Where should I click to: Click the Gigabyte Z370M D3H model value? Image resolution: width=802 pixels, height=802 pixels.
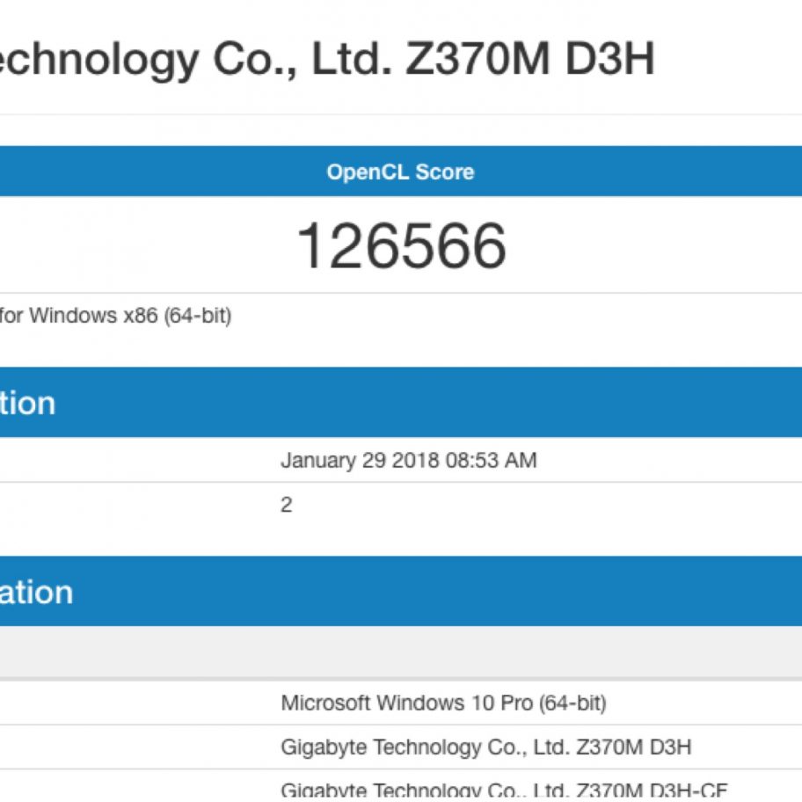(x=485, y=747)
